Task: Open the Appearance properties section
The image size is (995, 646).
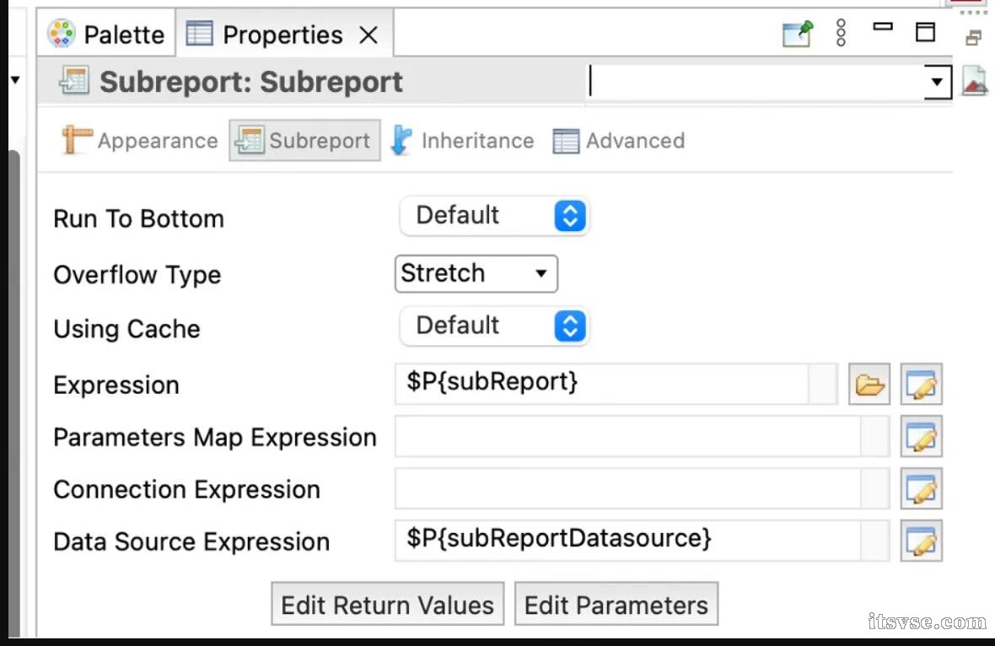Action: coord(140,140)
